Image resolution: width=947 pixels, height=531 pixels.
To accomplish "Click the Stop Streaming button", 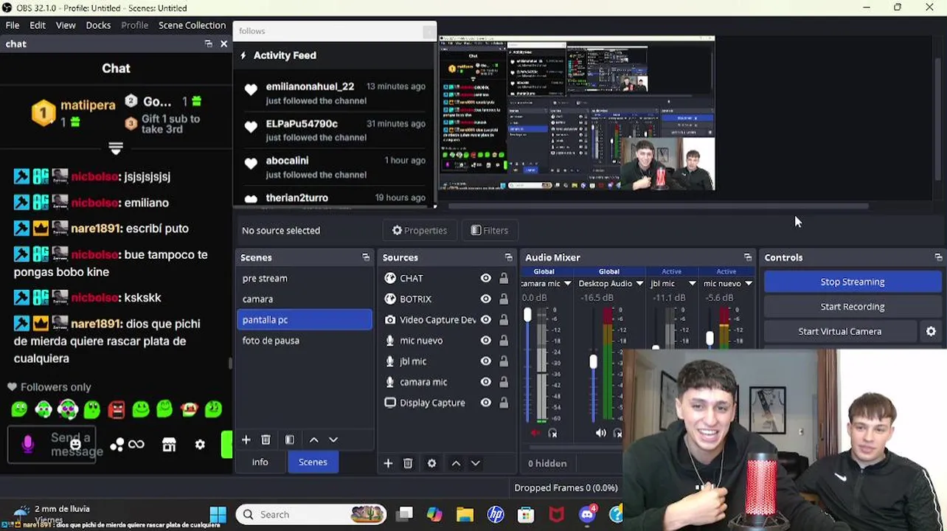I will (x=853, y=282).
